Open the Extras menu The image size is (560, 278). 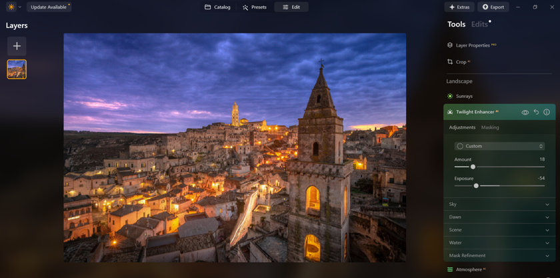[459, 7]
